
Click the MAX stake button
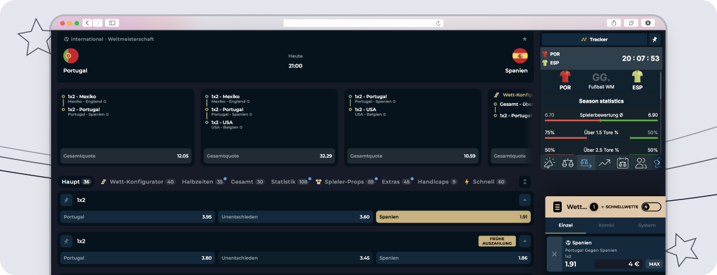pyautogui.click(x=654, y=264)
